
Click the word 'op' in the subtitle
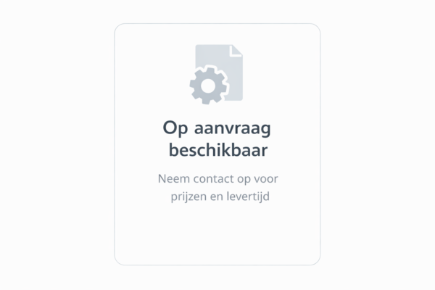click(244, 180)
